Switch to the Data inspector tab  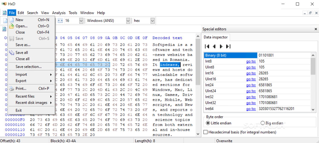tap(216, 37)
